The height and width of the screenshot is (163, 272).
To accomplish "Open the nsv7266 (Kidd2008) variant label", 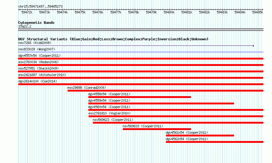I will tap(35, 43).
